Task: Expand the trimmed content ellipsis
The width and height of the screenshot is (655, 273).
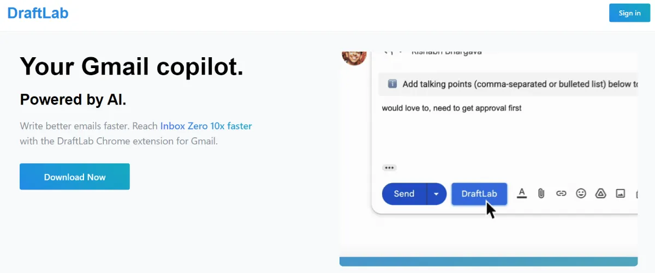Action: (389, 168)
